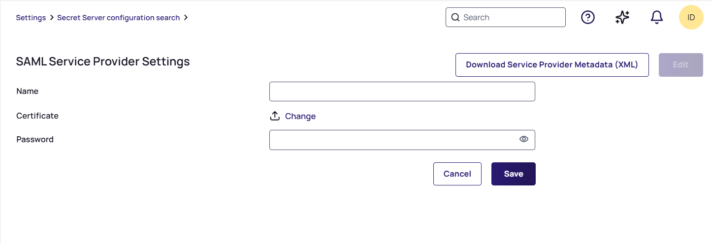Click the Change certificate link

pos(300,116)
